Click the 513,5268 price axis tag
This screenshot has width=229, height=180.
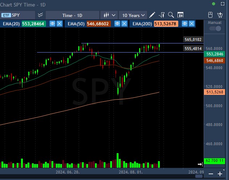(215, 92)
